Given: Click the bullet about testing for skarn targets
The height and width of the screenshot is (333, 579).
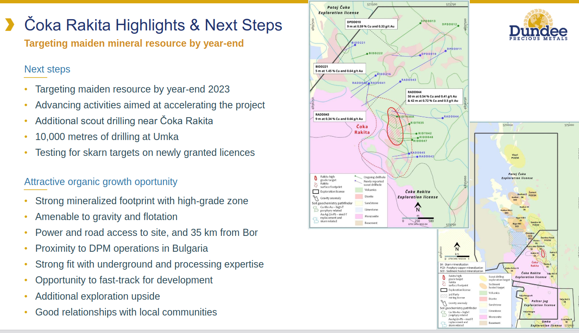Looking at the screenshot, I should pos(145,153).
